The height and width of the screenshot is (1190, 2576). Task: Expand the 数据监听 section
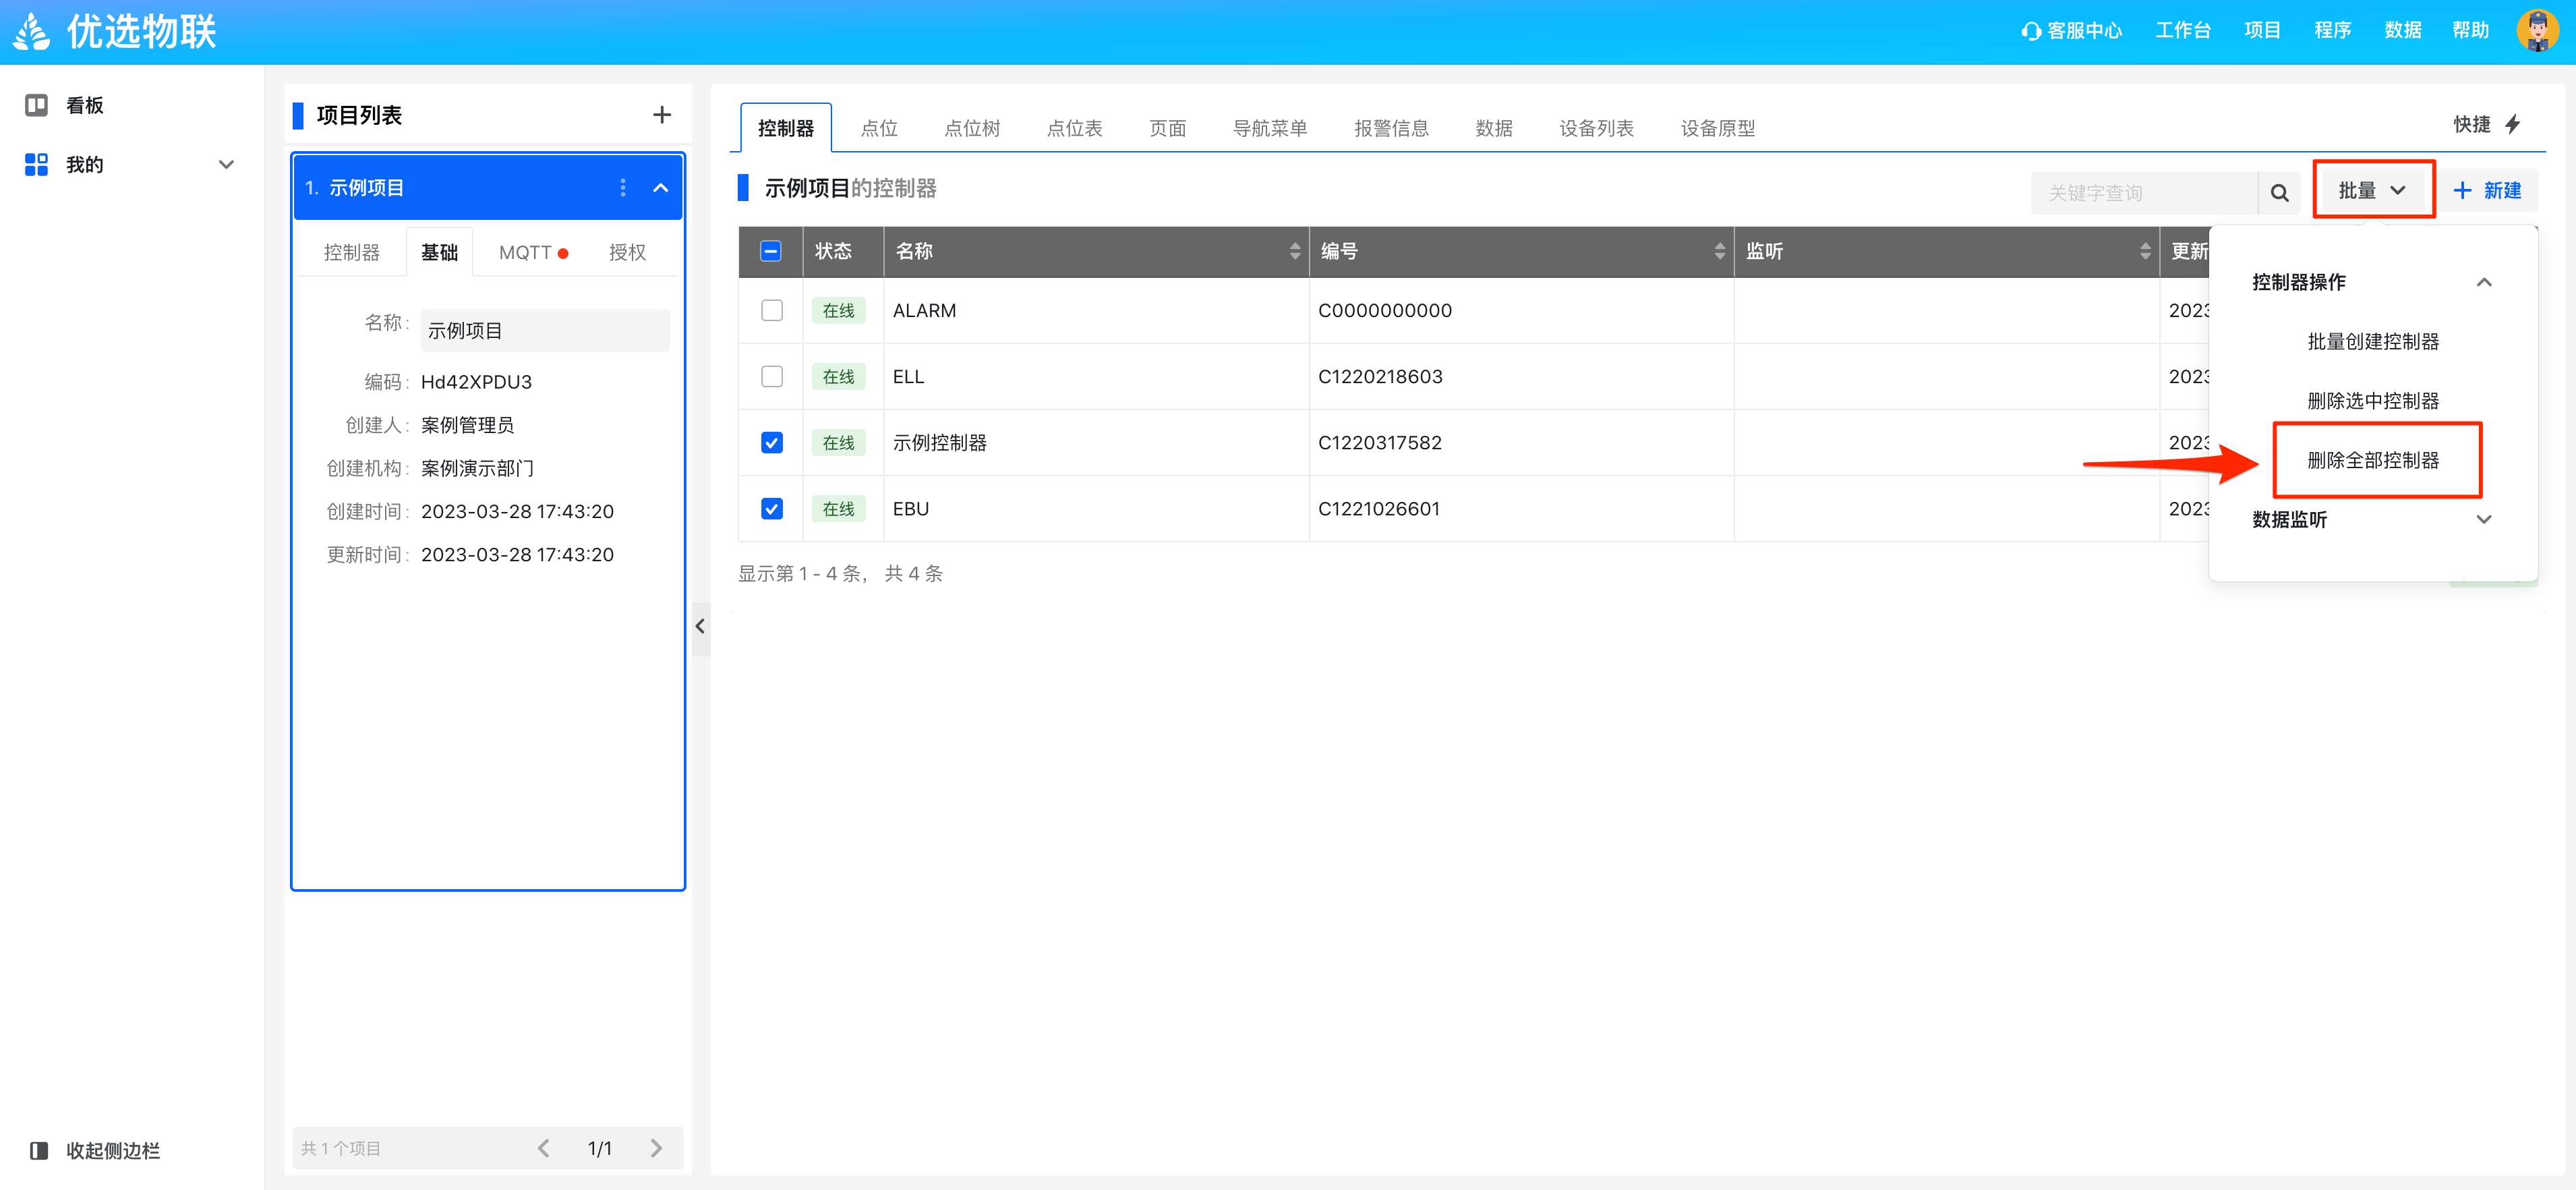click(x=2483, y=519)
